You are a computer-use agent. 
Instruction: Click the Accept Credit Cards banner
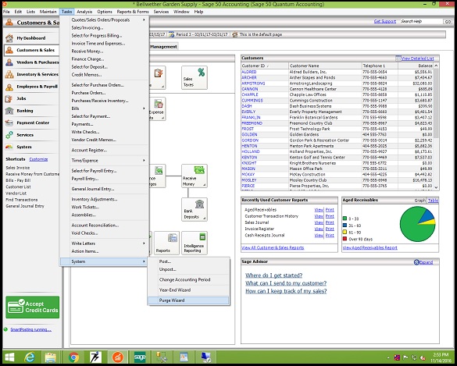coord(32,307)
